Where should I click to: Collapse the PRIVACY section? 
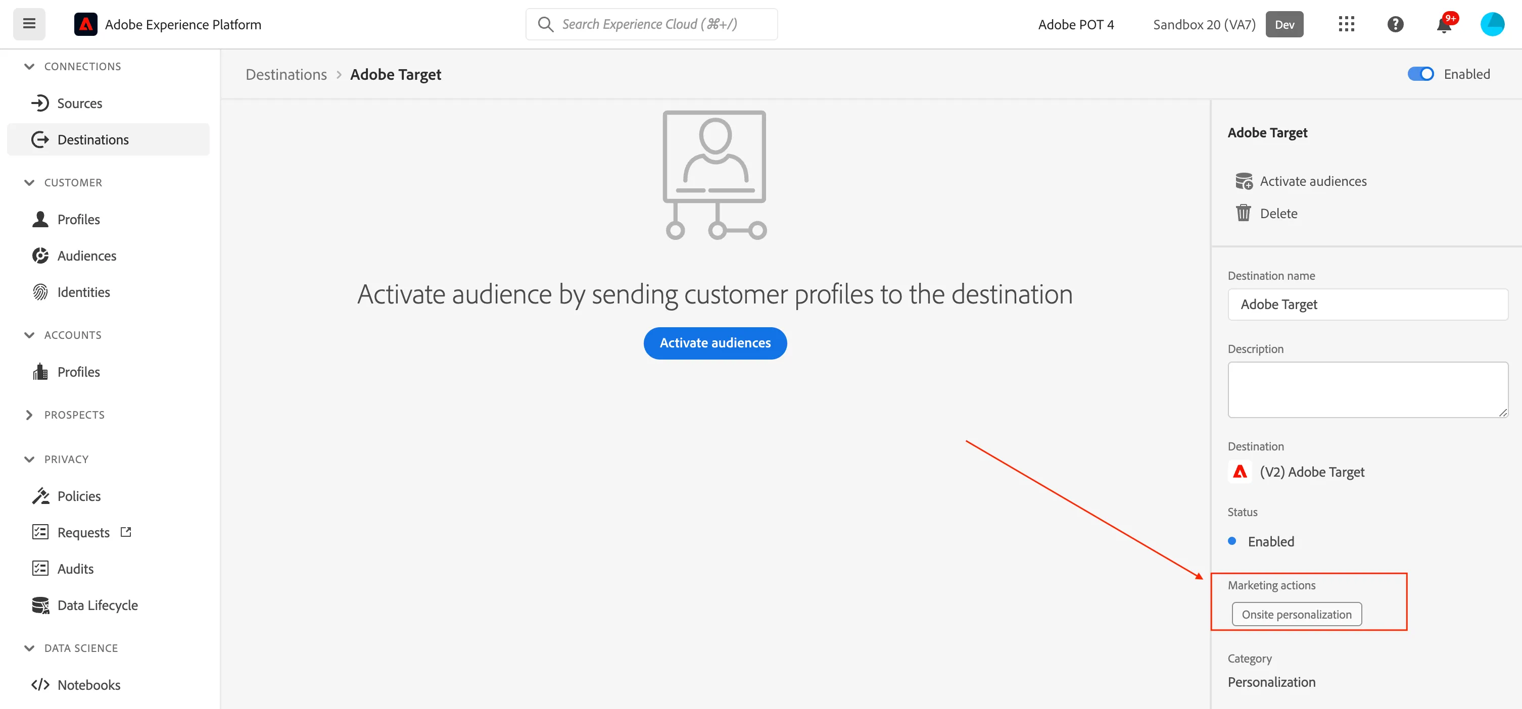[x=29, y=460]
